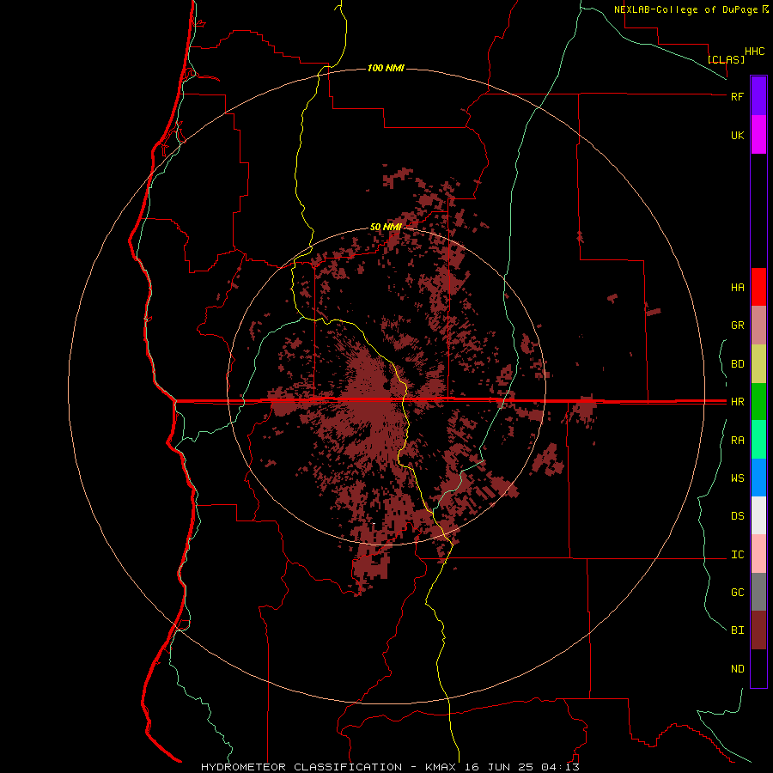Click the 16 JUN 25 date text
Screen dimensions: 773x773
499,767
